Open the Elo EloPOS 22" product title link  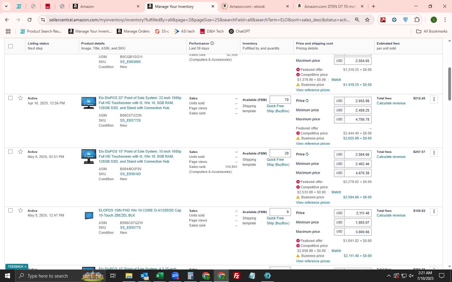click(140, 103)
